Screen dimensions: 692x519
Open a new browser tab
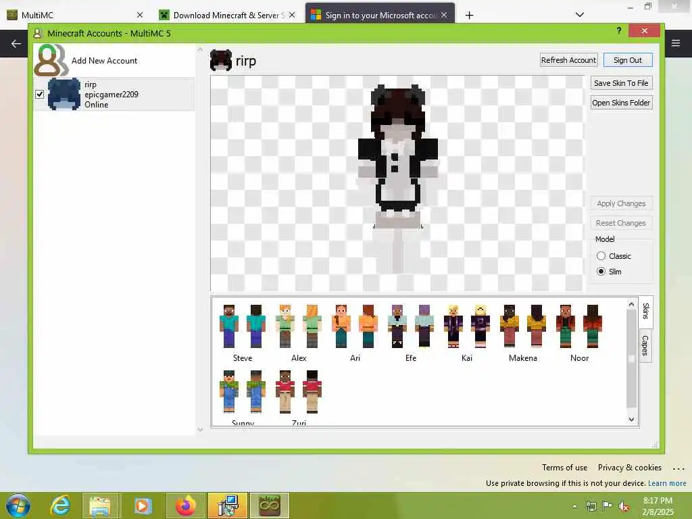(469, 16)
